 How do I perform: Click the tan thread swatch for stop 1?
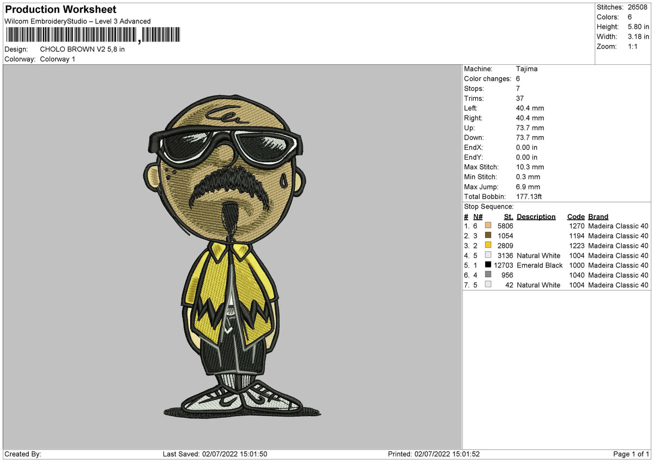coord(488,226)
